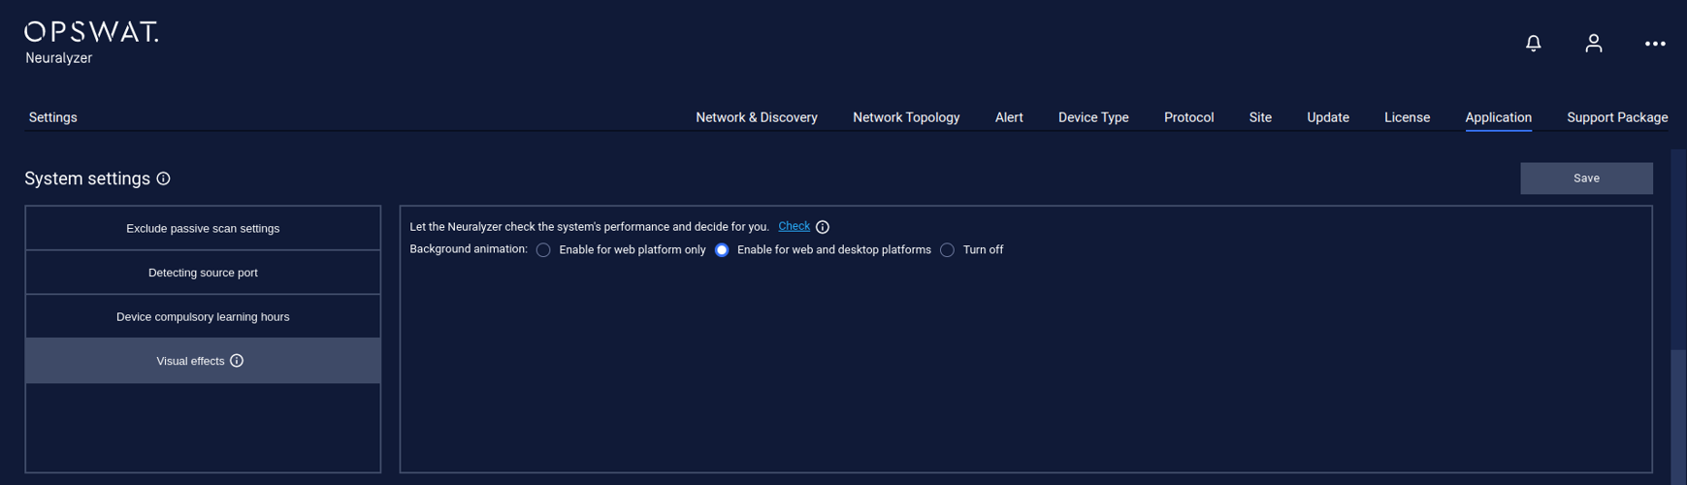Select Detecting source port item
This screenshot has height=485, width=1687.
203,273
